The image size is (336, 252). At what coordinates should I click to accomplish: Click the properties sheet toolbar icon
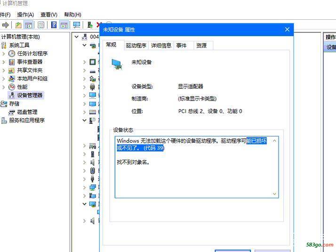pyautogui.click(x=41, y=25)
